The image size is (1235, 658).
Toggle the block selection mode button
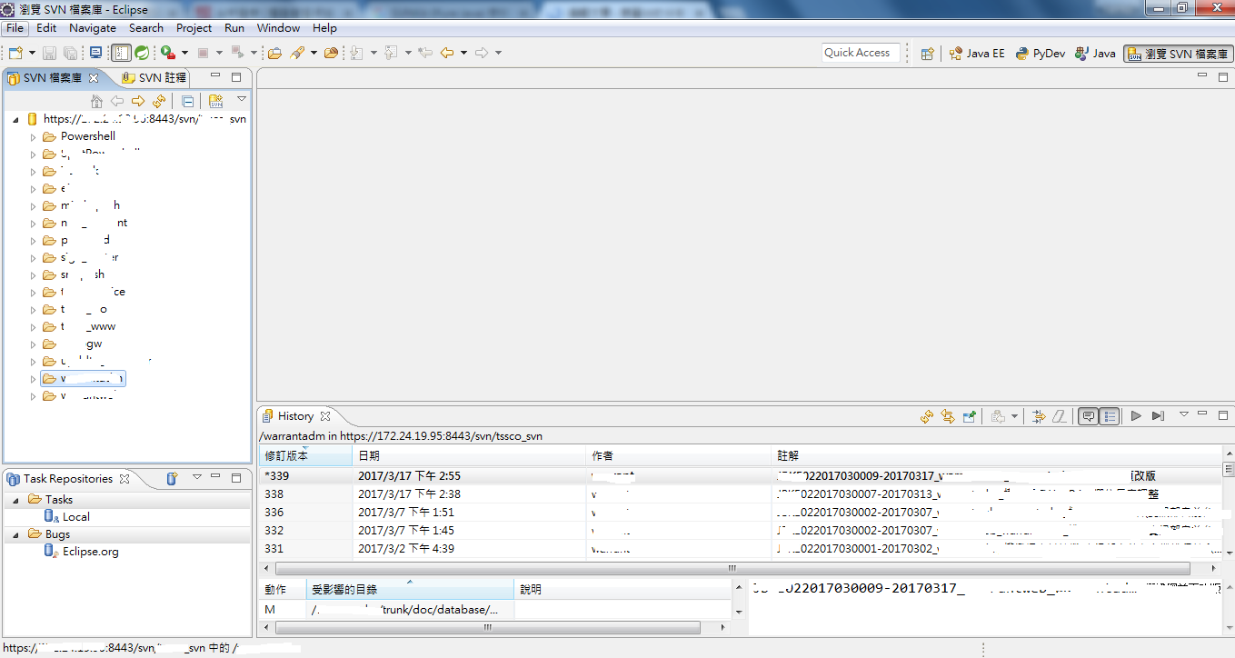click(121, 54)
